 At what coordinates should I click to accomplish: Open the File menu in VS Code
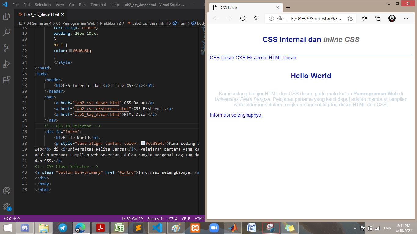(16, 5)
